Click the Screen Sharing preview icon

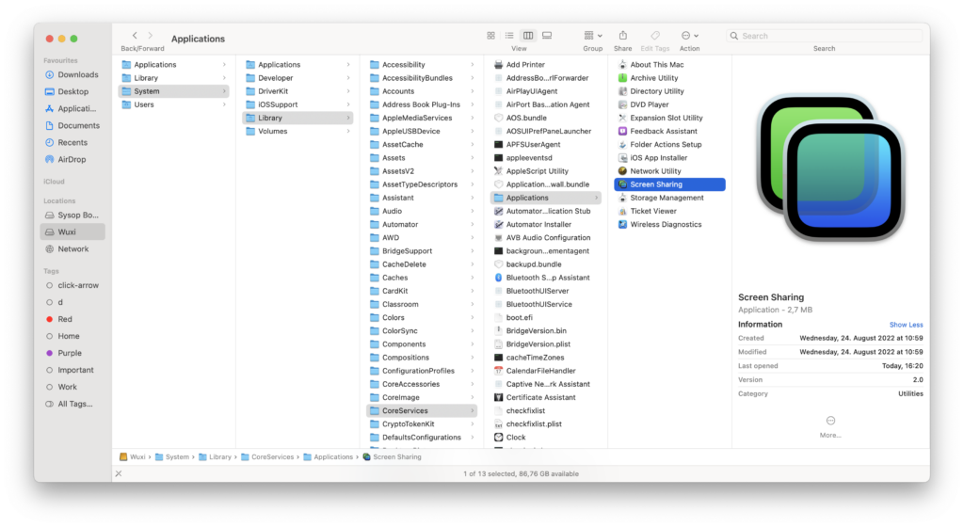pos(830,168)
